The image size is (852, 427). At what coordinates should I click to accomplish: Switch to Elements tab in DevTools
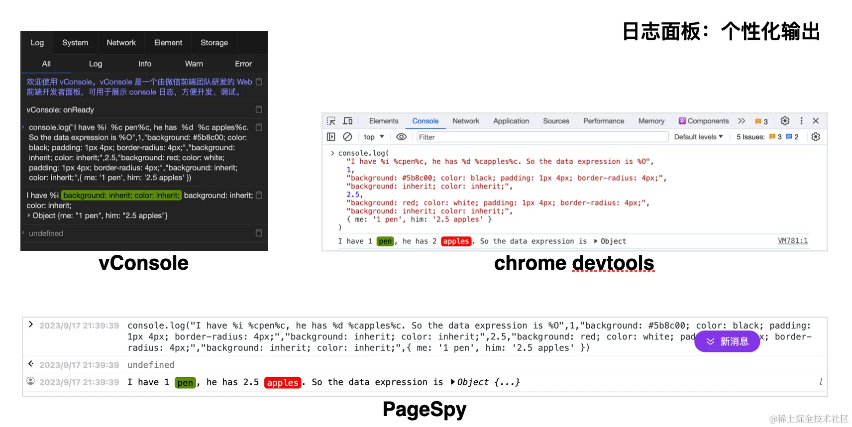point(384,121)
